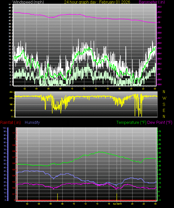Click the '02' hour label under bottom graph
The width and height of the screenshot is (174, 208).
coord(27,204)
